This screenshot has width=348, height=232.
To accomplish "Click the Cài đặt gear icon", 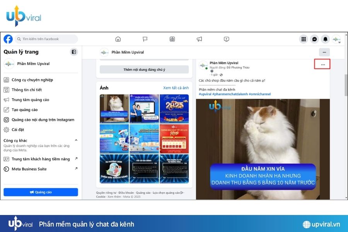I will tap(7, 130).
